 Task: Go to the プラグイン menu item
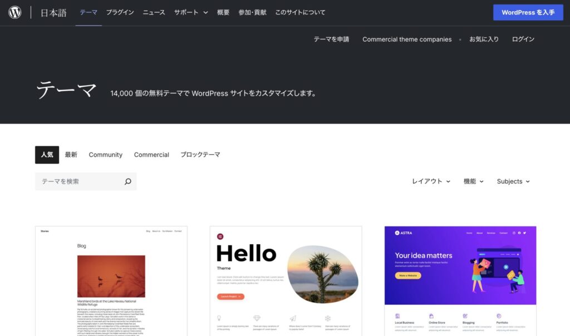pyautogui.click(x=120, y=12)
